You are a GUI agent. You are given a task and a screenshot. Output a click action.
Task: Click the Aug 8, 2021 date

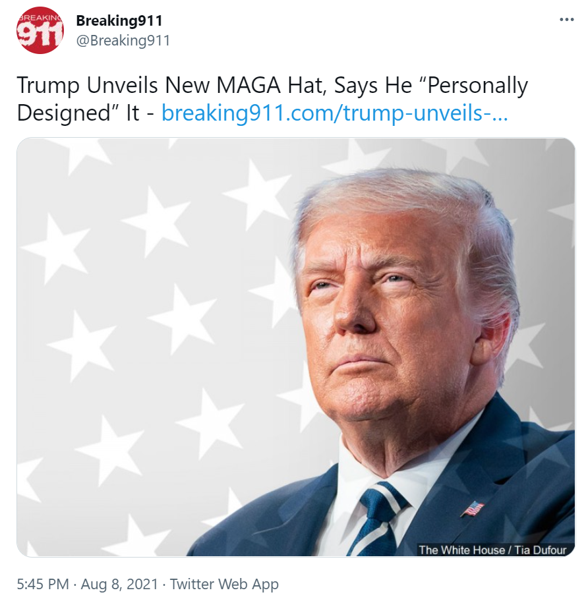point(119,584)
